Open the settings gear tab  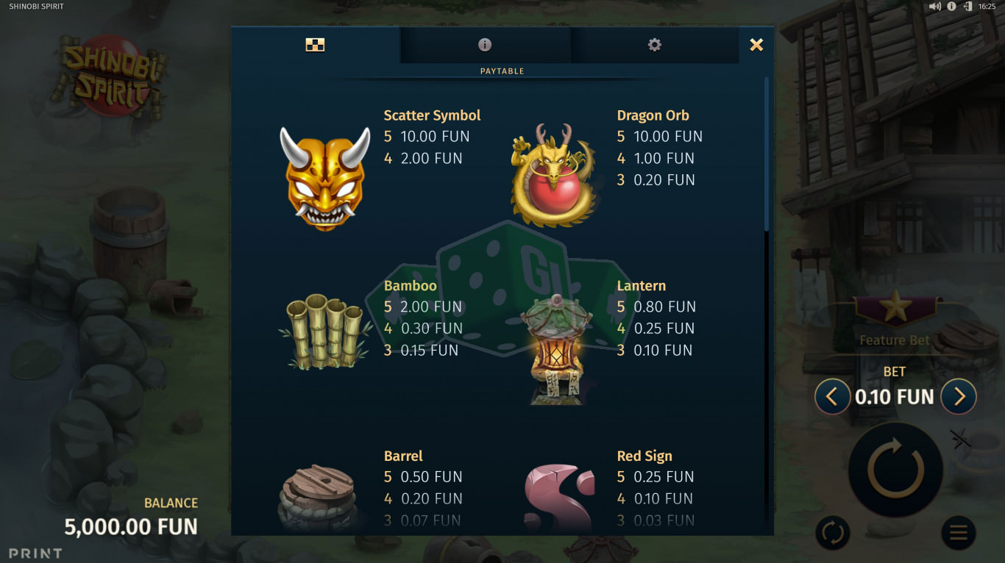[x=654, y=45]
